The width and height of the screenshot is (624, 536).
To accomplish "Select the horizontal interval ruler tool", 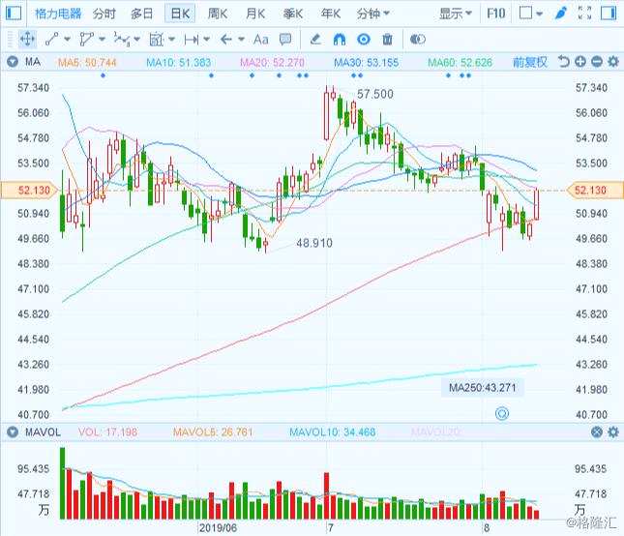I will 192,40.
